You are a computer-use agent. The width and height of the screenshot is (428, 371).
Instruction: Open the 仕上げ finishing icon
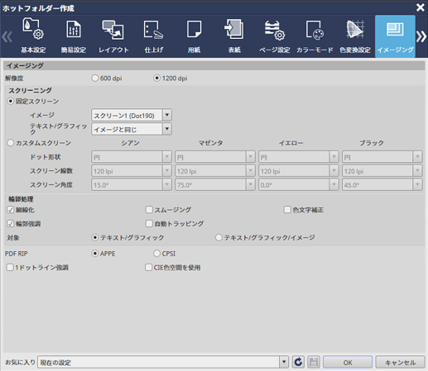click(154, 36)
